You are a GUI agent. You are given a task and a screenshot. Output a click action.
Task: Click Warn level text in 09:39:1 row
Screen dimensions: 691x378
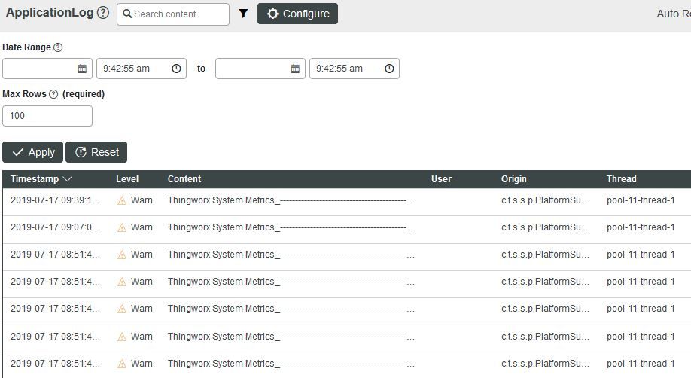click(x=142, y=200)
